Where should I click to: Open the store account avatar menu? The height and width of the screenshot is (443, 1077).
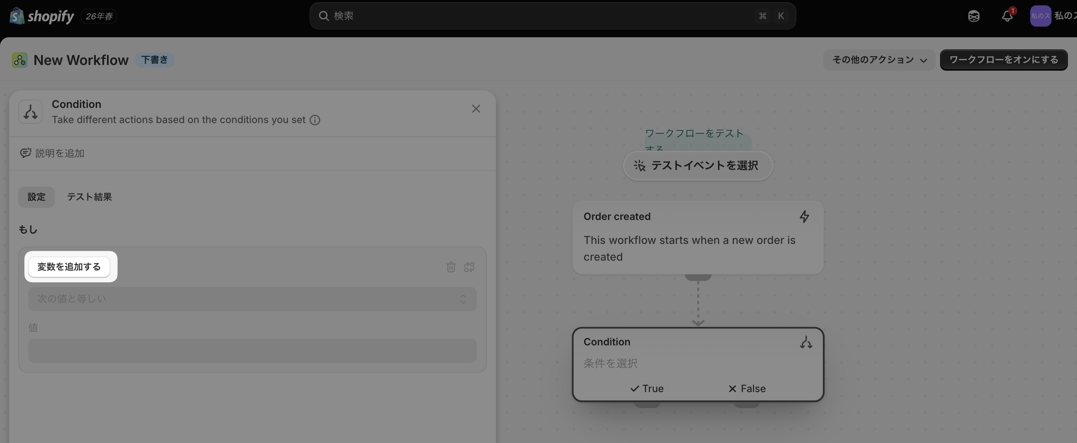coord(1040,16)
